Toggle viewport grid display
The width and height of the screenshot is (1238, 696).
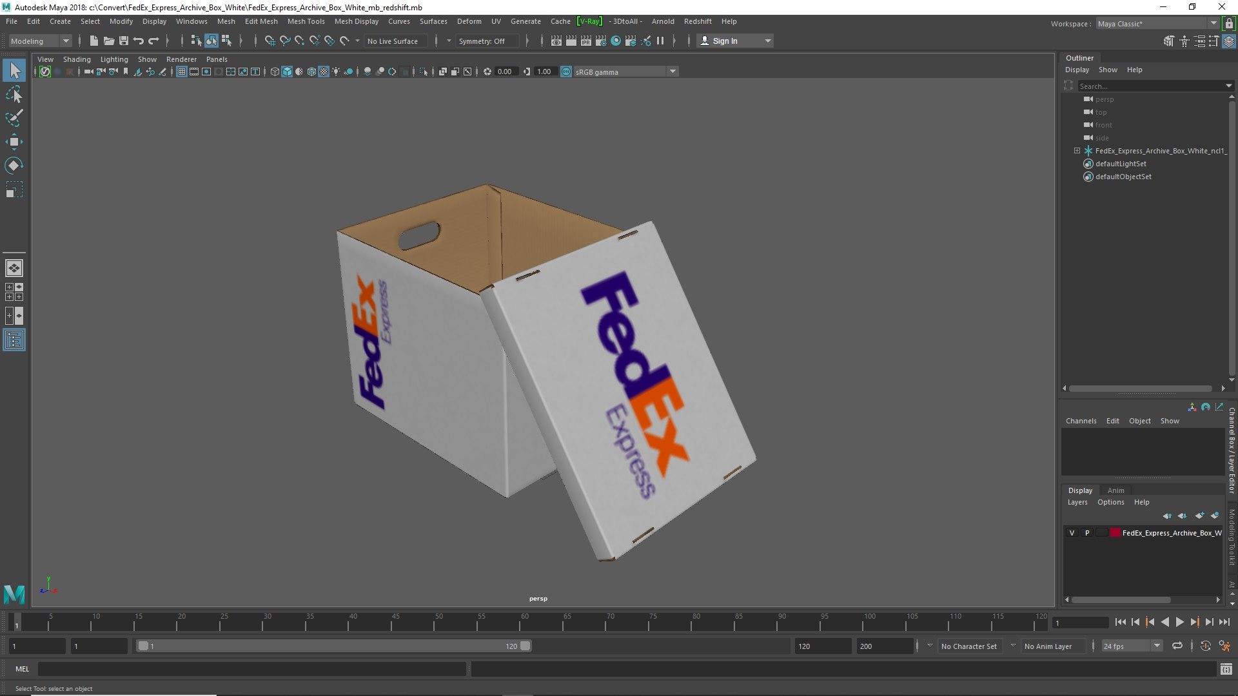coord(182,72)
